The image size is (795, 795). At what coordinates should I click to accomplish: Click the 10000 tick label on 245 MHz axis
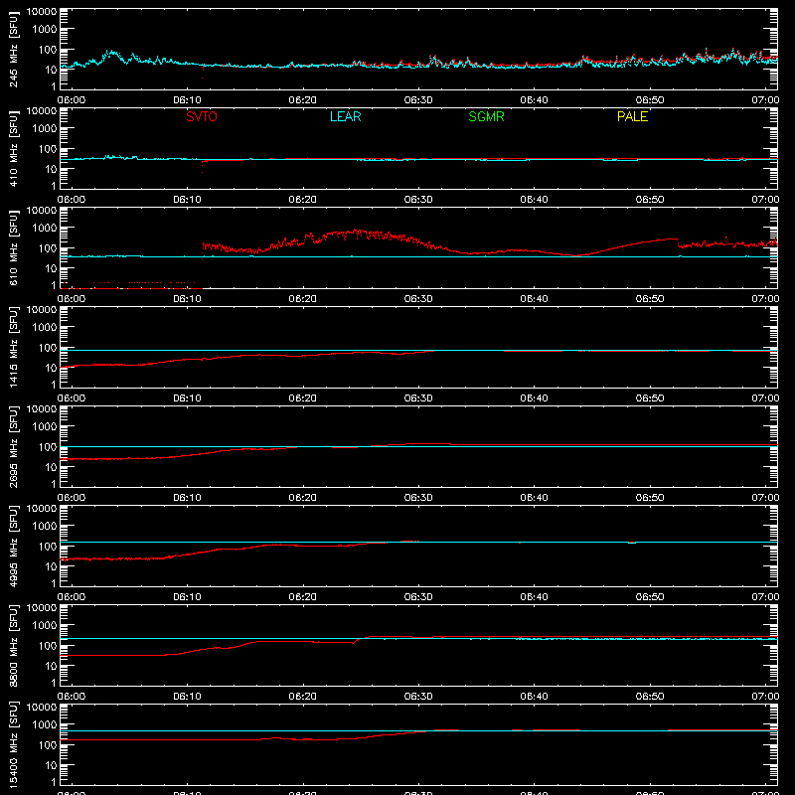[42, 12]
